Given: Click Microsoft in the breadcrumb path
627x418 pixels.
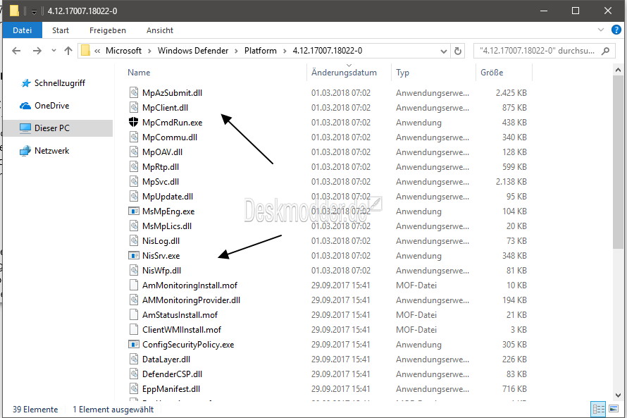Looking at the screenshot, I should coord(123,51).
